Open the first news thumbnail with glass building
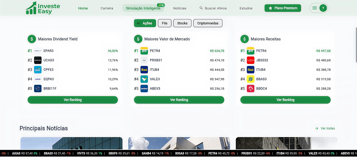 pyautogui.click(x=71, y=143)
